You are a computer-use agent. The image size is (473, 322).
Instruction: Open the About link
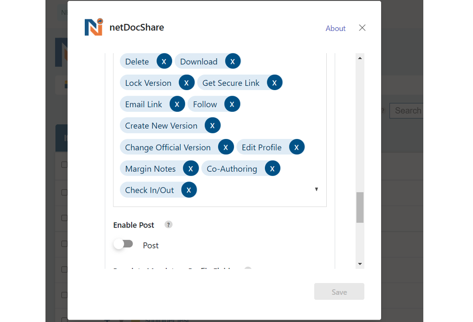pos(336,28)
